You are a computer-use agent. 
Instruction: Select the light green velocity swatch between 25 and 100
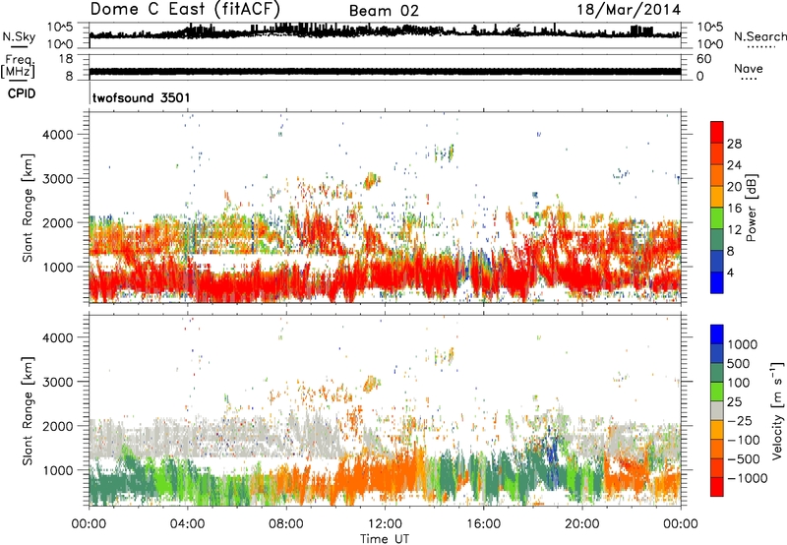(x=717, y=392)
